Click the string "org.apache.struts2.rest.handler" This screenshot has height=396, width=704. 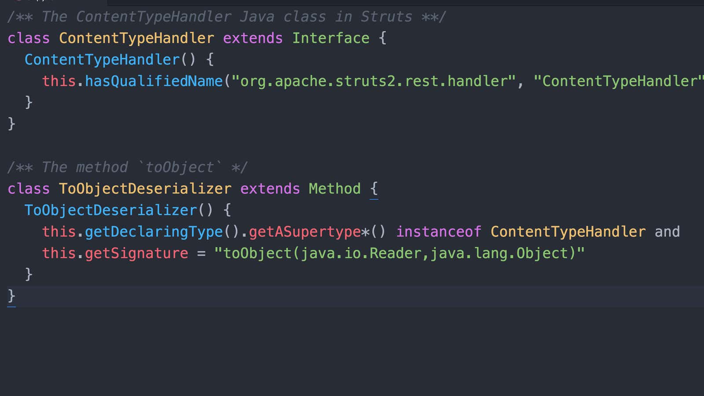pyautogui.click(x=374, y=81)
